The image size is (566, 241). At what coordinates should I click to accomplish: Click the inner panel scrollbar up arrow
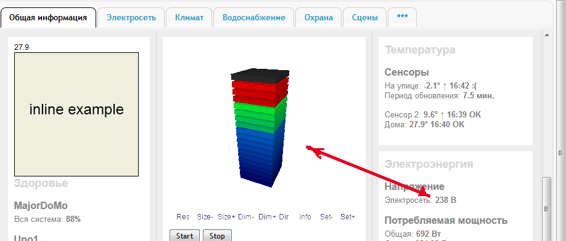546,35
